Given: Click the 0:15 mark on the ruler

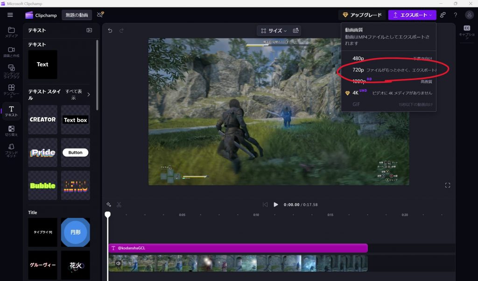Looking at the screenshot, I should pyautogui.click(x=330, y=215).
